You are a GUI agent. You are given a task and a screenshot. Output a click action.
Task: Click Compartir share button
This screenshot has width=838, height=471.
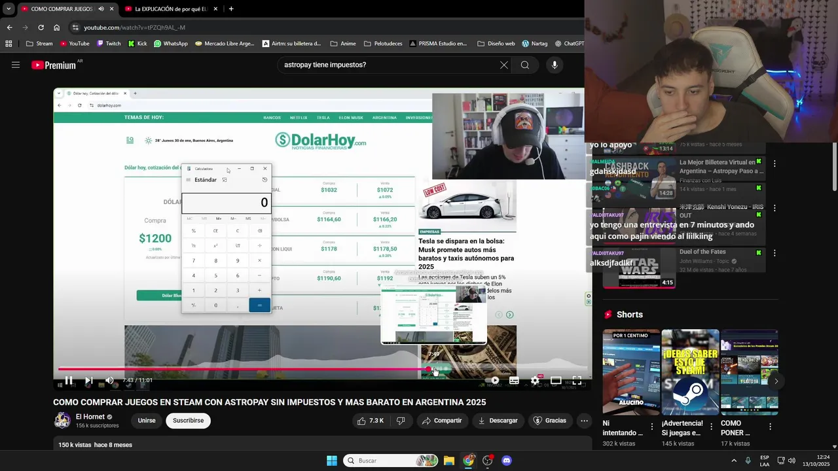442,421
